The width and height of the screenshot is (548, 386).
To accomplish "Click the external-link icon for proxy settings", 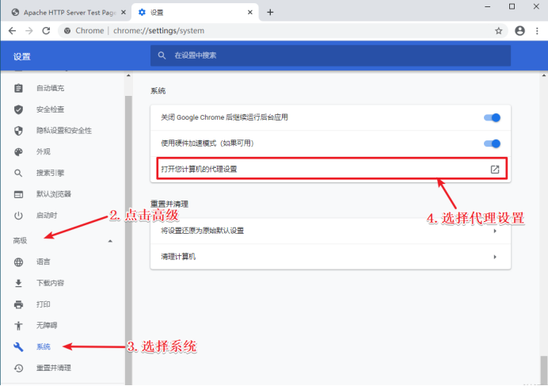I will click(x=494, y=170).
